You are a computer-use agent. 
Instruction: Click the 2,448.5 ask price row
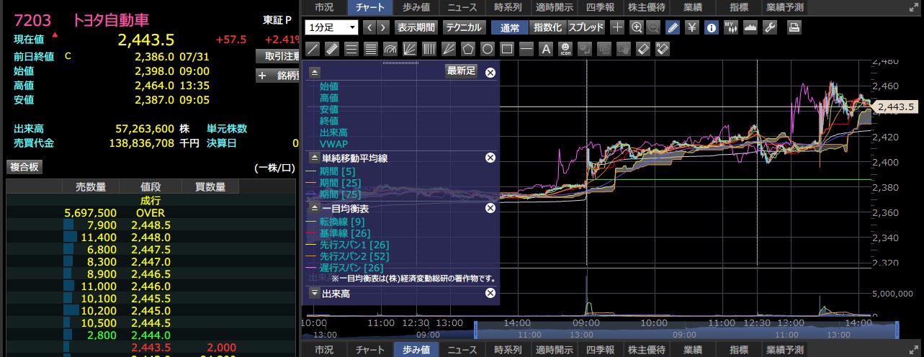[x=151, y=225]
